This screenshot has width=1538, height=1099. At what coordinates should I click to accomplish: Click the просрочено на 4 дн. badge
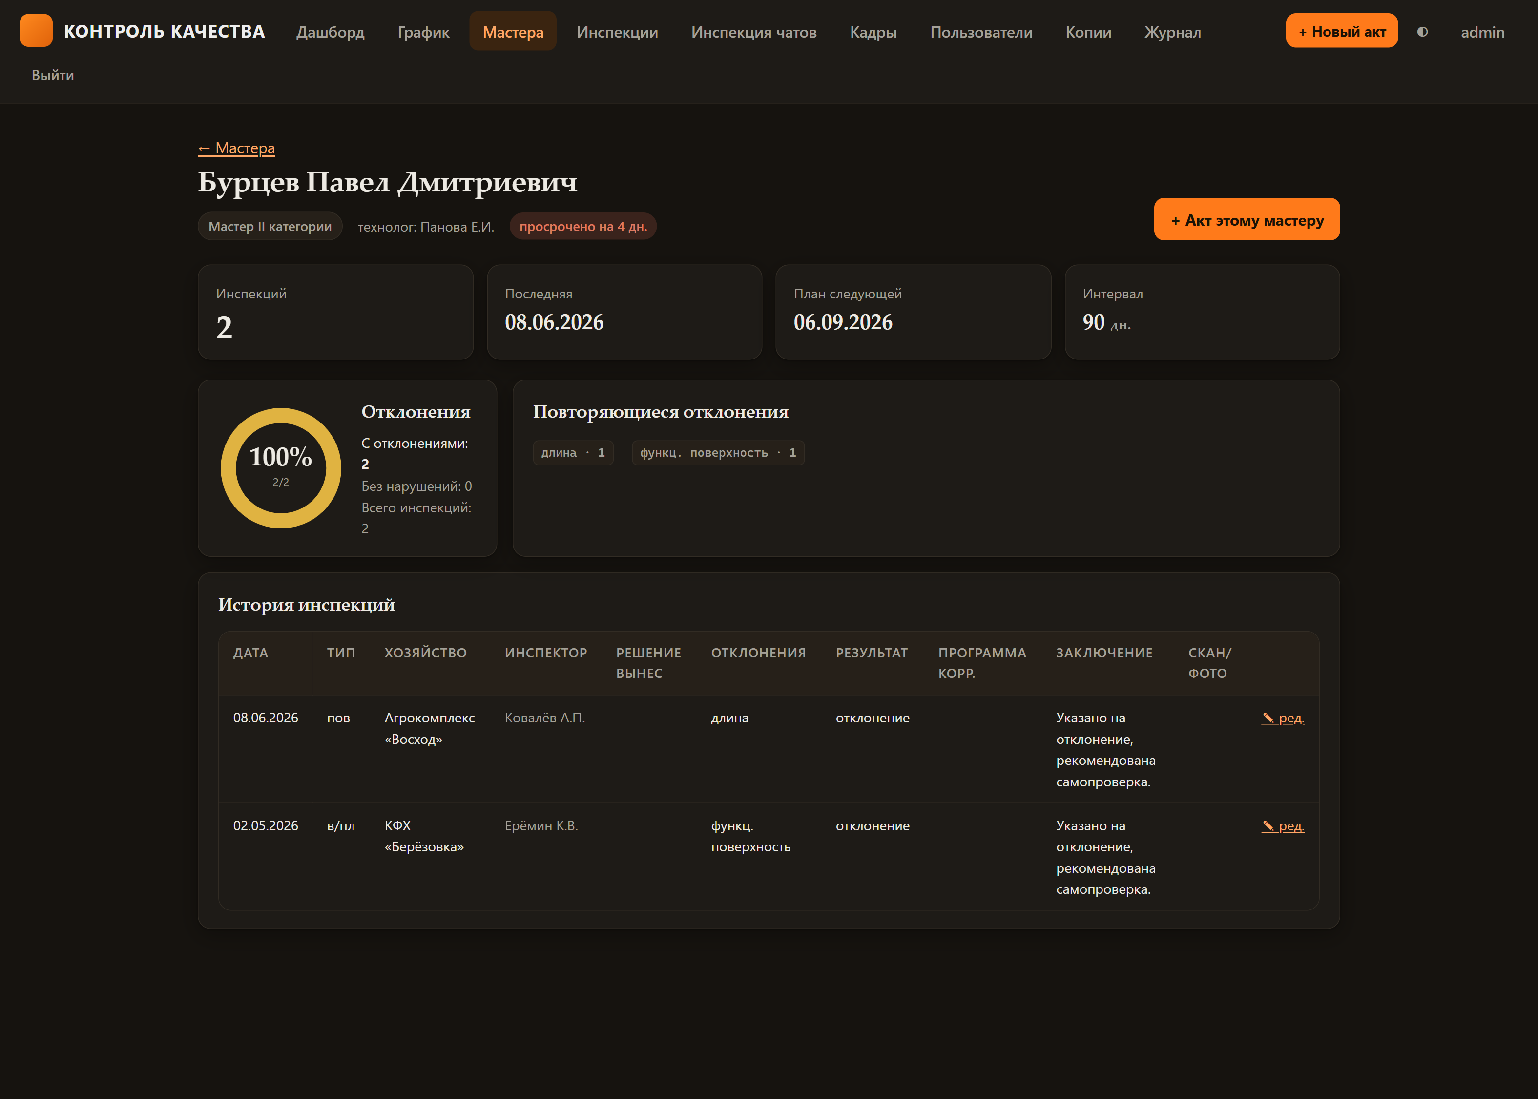pos(583,226)
